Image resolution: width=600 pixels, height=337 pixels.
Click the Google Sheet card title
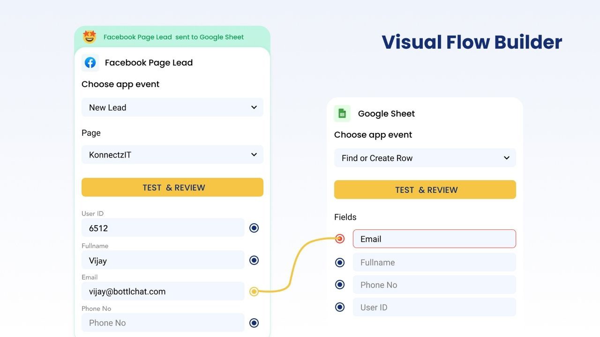tap(386, 114)
